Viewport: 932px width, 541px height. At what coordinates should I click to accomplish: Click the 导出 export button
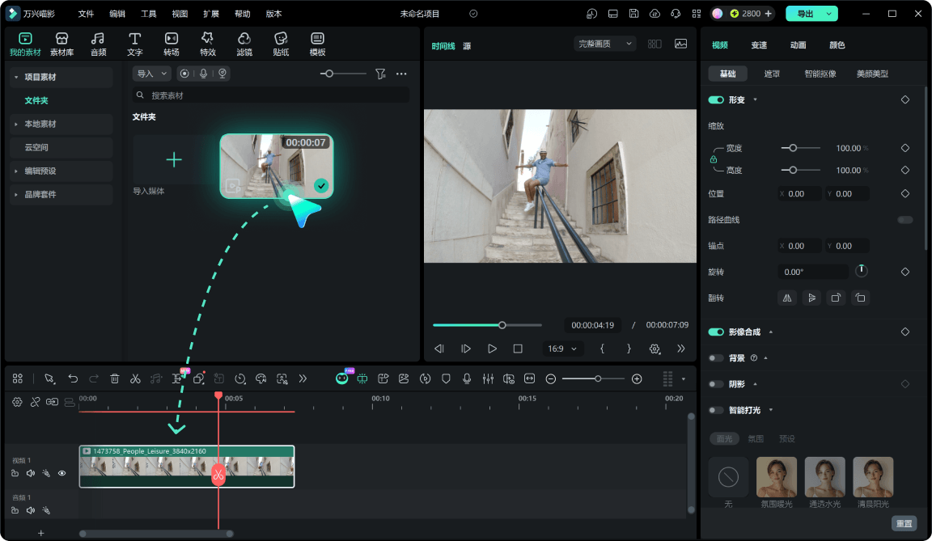click(x=805, y=14)
